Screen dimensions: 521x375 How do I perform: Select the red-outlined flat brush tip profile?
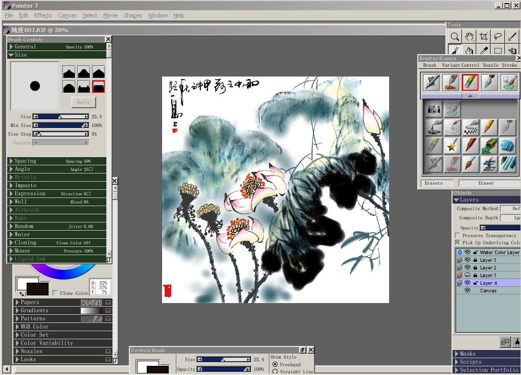(x=99, y=87)
